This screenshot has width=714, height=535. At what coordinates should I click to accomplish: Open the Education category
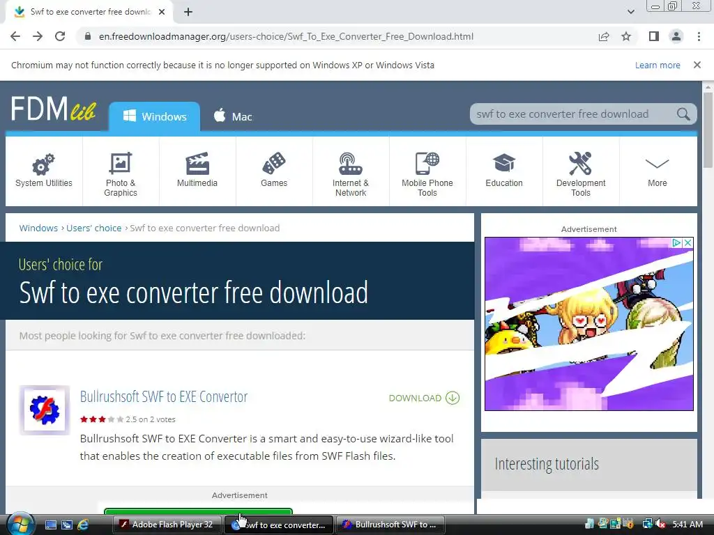504,171
